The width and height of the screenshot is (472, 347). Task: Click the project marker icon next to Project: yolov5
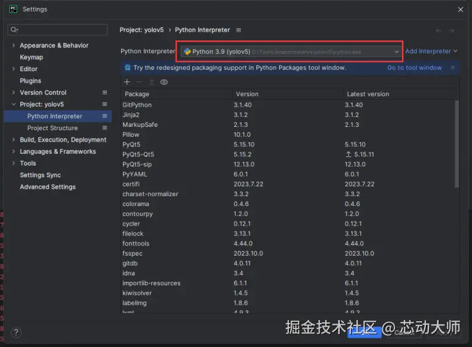pos(104,104)
